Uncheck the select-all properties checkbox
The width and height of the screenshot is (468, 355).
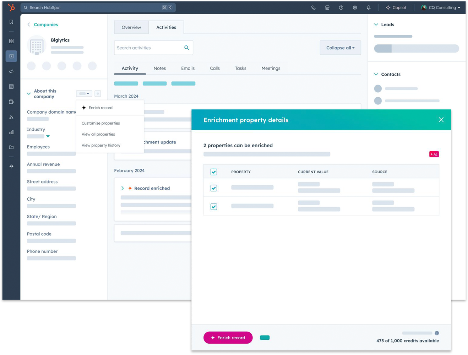point(213,172)
